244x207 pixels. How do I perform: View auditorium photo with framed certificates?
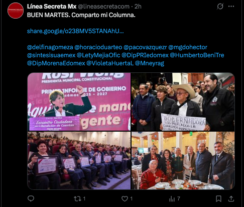coord(79,161)
